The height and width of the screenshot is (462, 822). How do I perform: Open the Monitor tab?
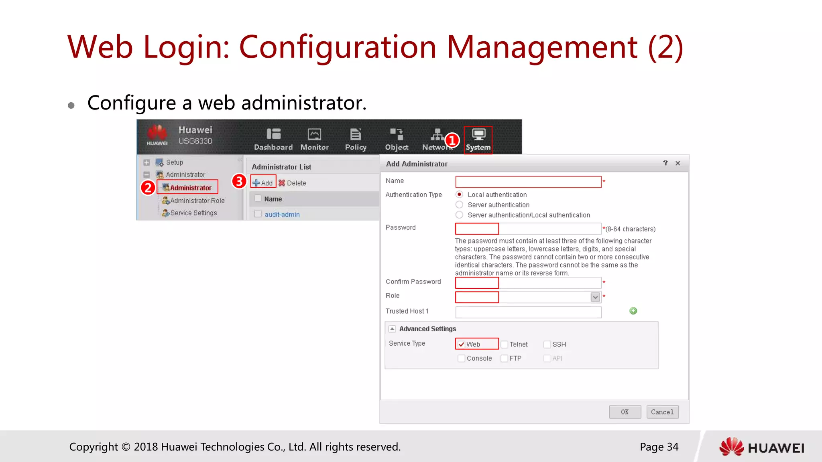[x=314, y=140]
